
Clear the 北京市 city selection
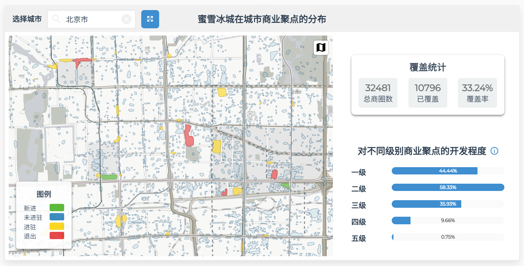click(x=126, y=19)
